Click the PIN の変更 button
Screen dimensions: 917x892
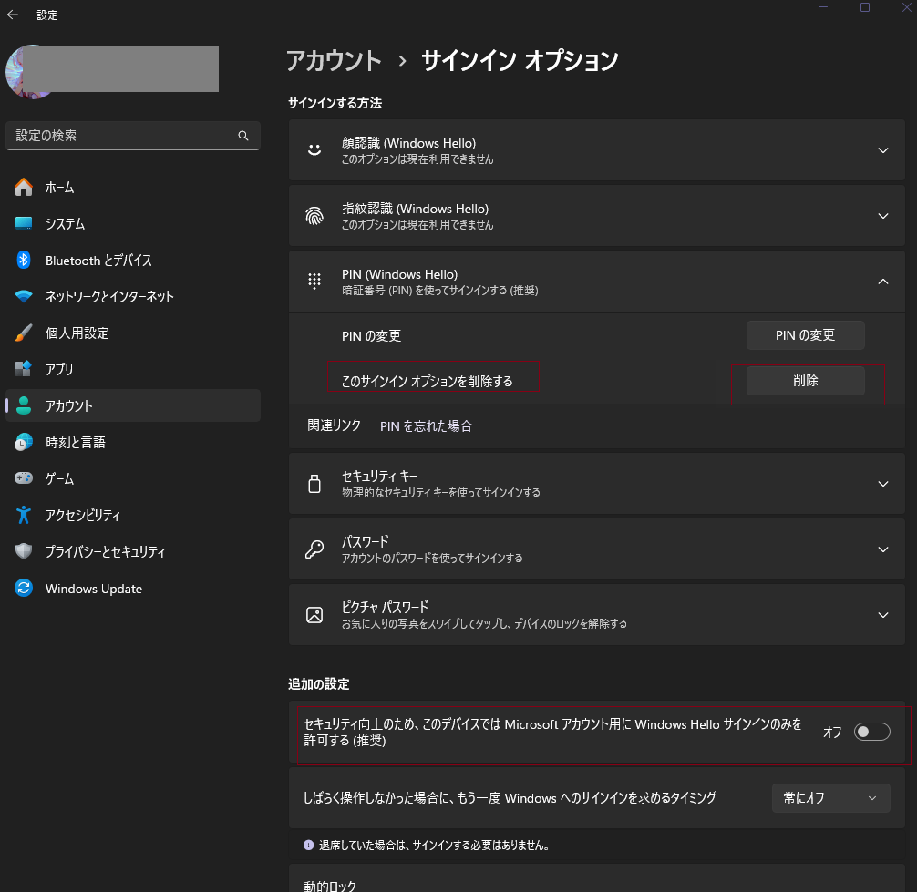(805, 335)
